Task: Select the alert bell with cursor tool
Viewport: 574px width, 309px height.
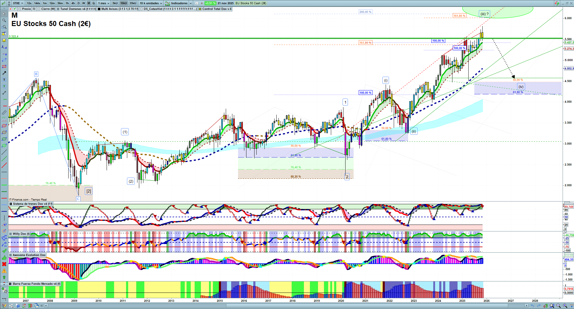Action: [x=4, y=34]
